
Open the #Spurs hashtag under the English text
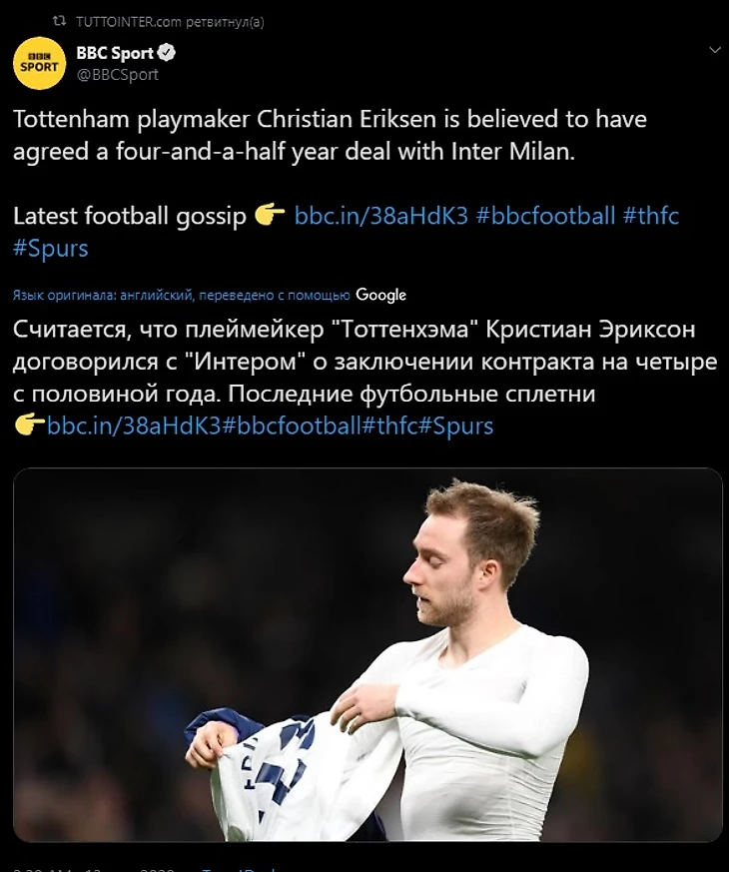point(51,248)
